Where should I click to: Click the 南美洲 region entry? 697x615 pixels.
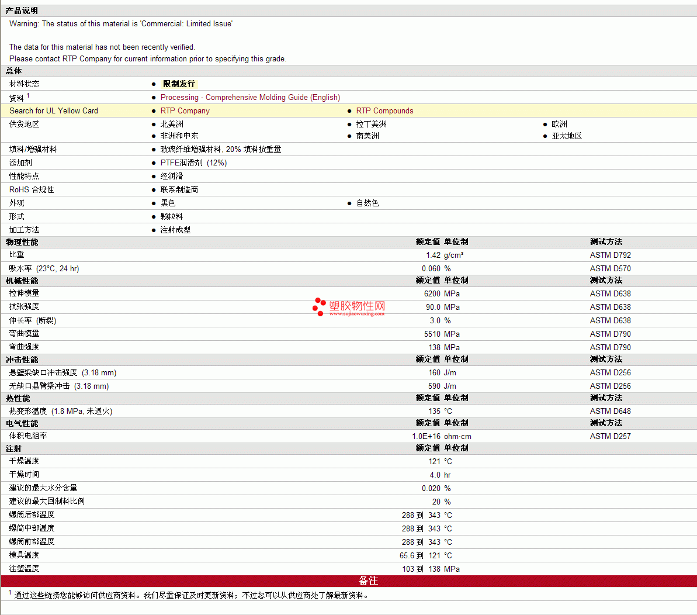pyautogui.click(x=367, y=136)
